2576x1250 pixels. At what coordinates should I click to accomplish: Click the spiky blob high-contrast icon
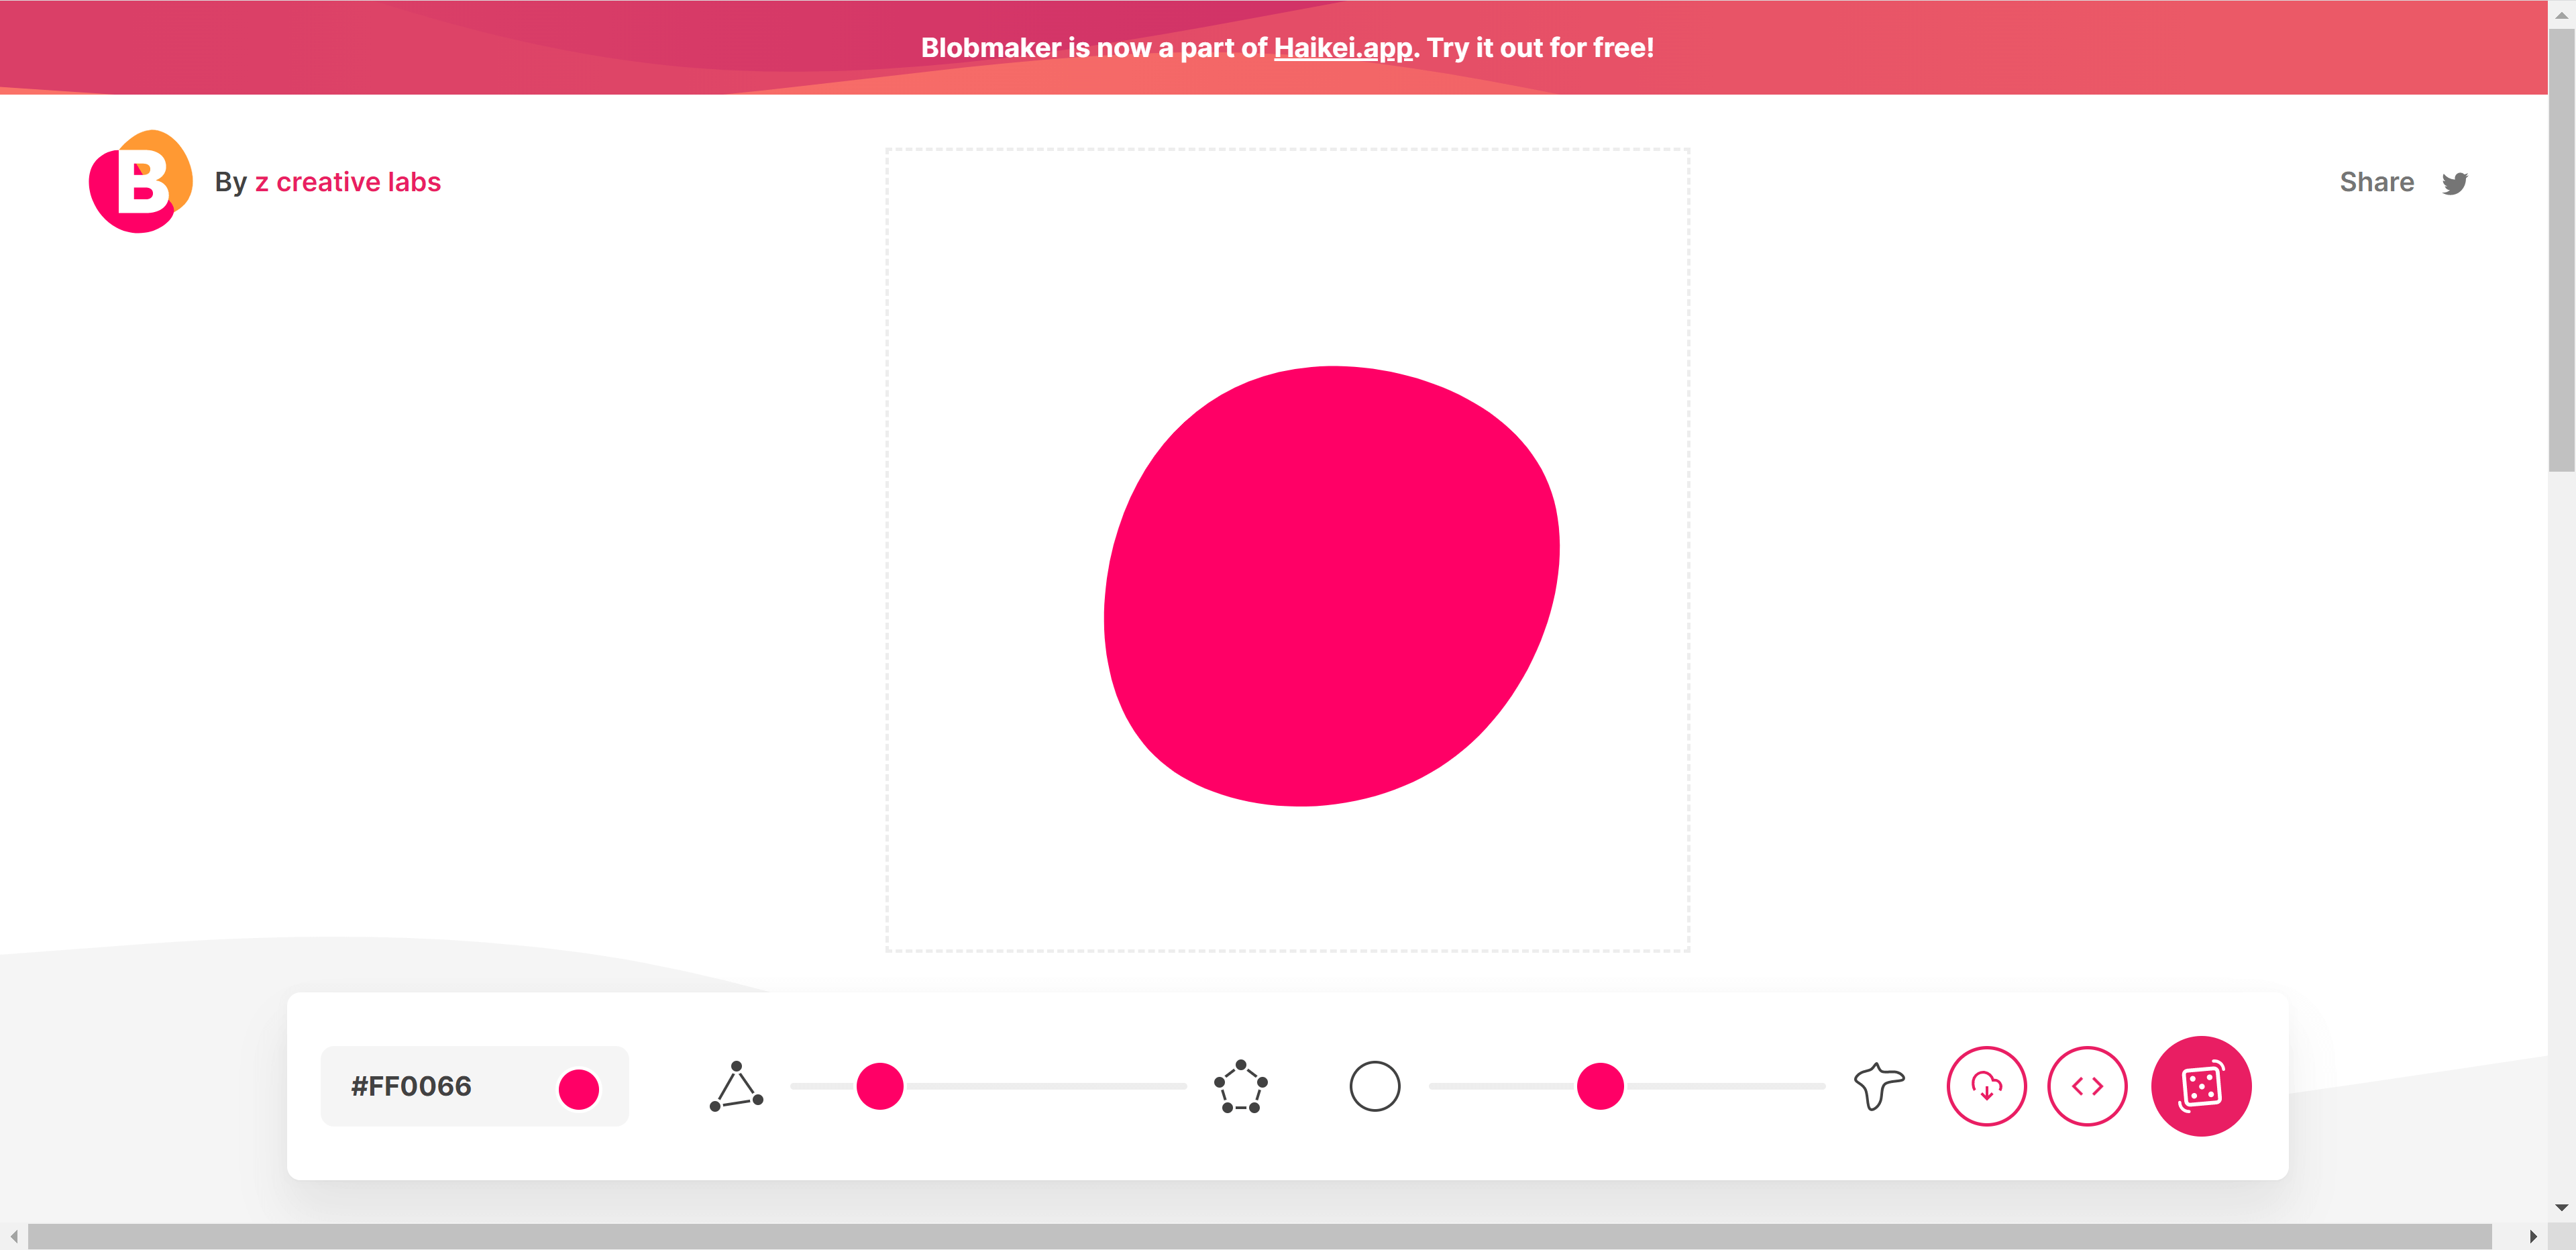click(x=1878, y=1086)
